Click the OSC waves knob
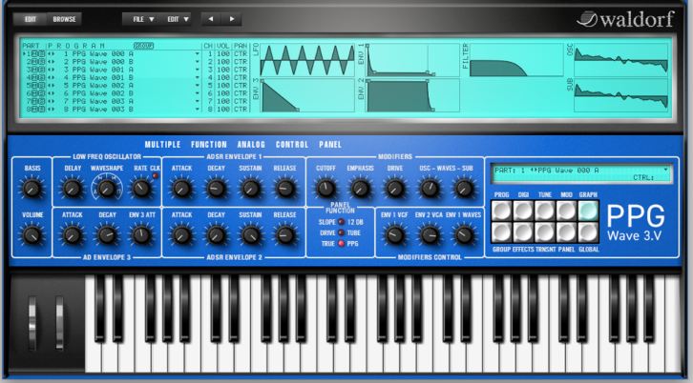Image resolution: width=693 pixels, height=383 pixels. (430, 189)
